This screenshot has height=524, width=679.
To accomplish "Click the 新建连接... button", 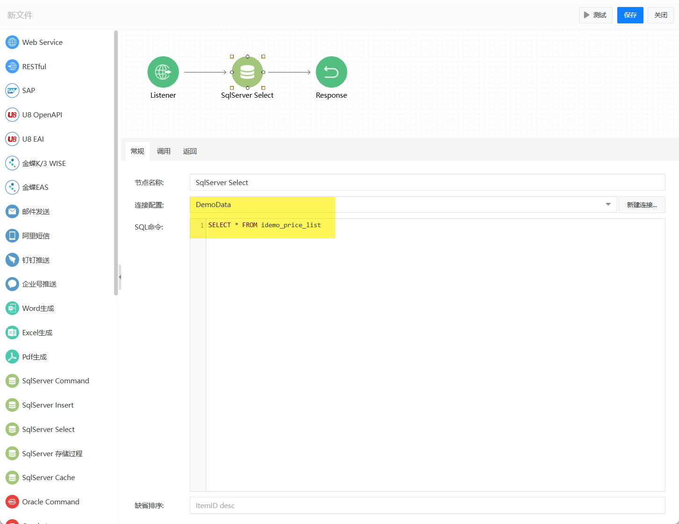I will point(642,205).
